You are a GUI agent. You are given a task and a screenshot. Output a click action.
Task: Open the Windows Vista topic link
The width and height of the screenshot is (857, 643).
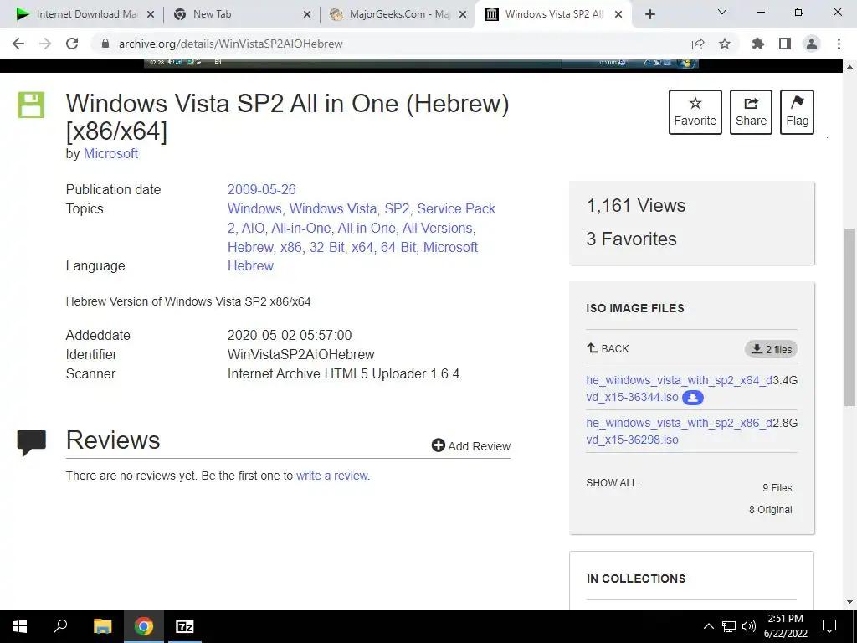(x=333, y=208)
